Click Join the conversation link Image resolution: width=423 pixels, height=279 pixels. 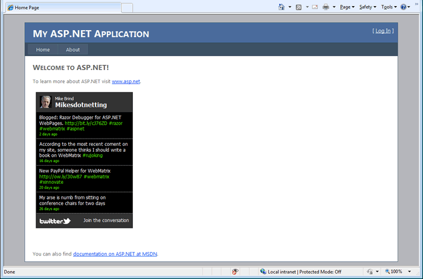tap(106, 221)
